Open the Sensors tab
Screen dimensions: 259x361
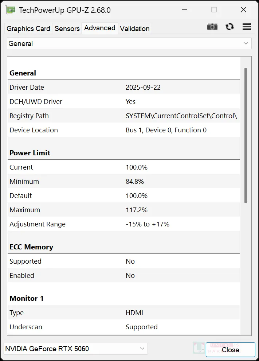67,28
